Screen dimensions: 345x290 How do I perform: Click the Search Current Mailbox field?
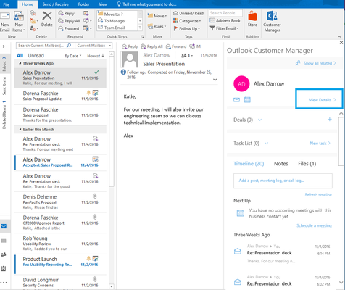click(x=45, y=46)
